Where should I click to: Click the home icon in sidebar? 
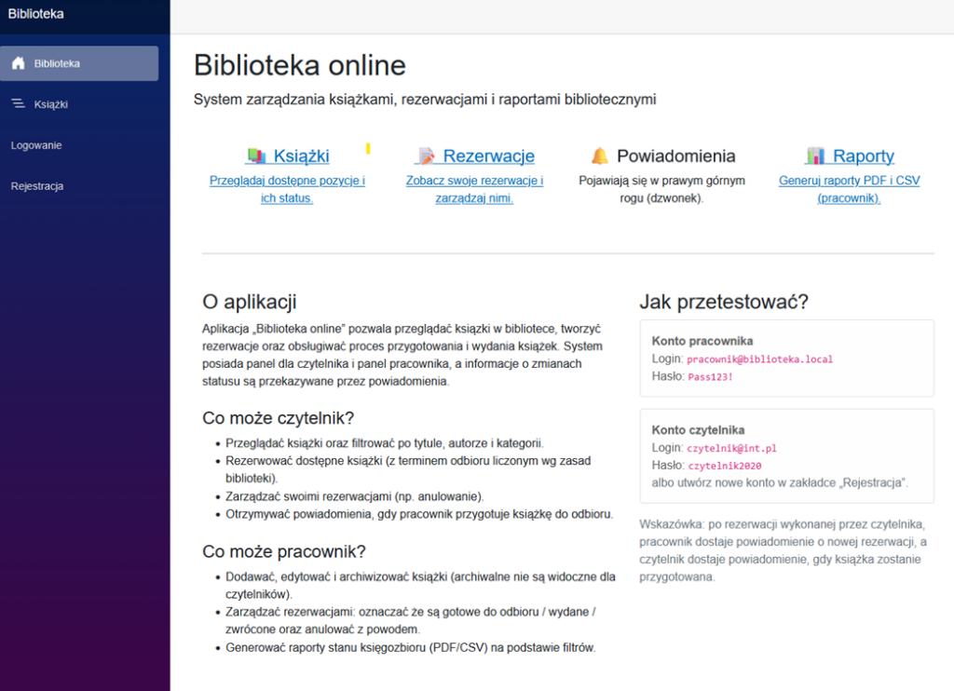(18, 63)
